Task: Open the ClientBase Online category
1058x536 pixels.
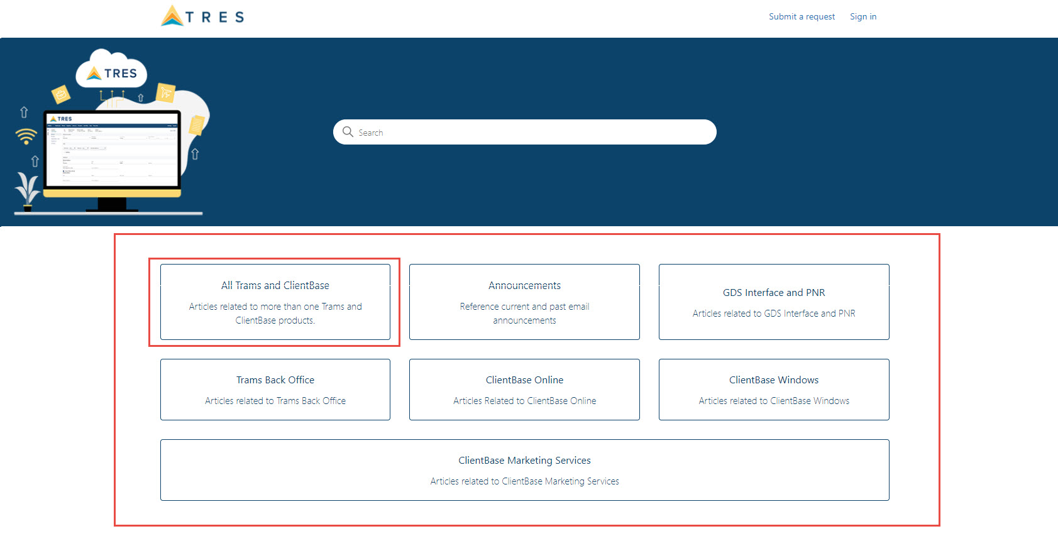Action: [x=524, y=390]
